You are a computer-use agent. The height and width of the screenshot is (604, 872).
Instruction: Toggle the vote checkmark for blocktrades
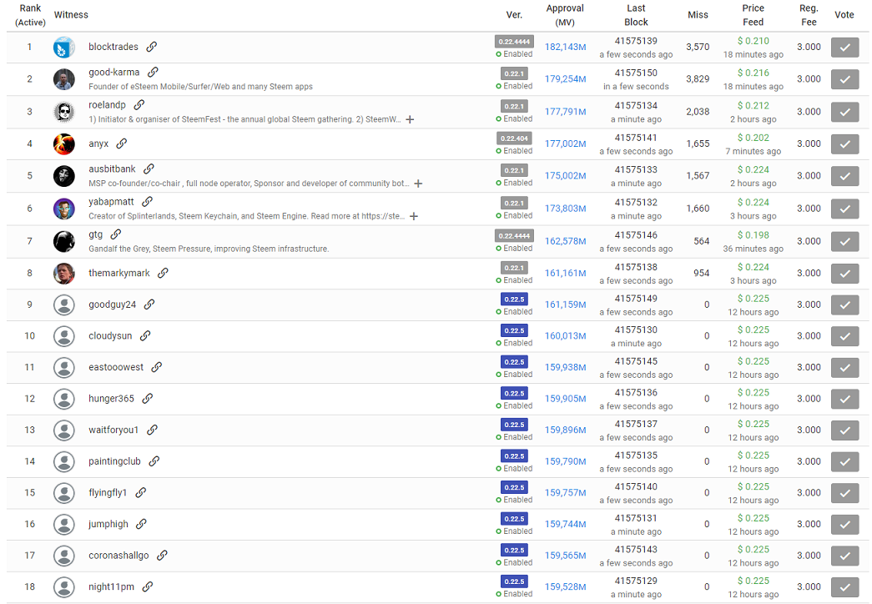pyautogui.click(x=844, y=48)
